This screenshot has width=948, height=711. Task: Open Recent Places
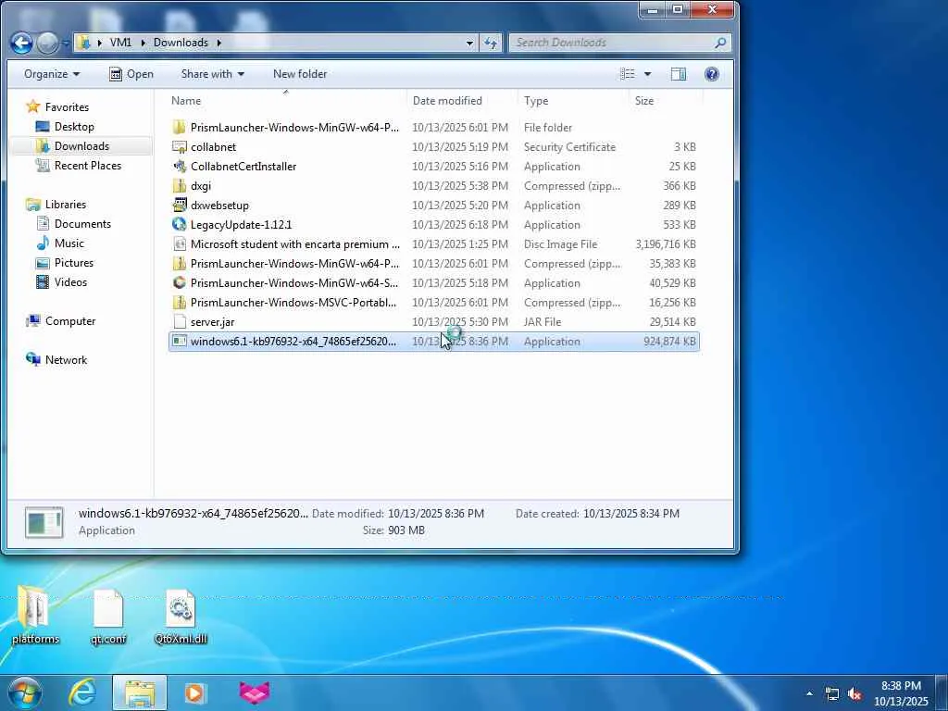click(x=79, y=165)
